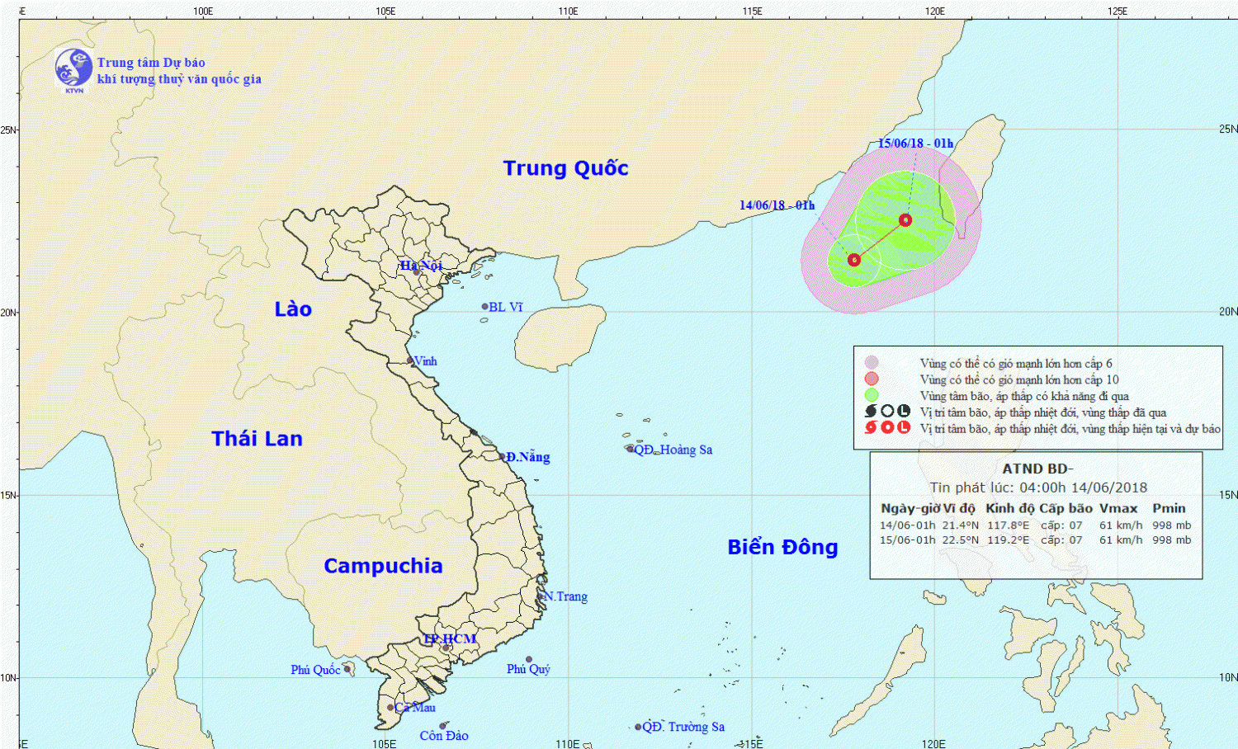Click the Phú Quý island dot

point(529,660)
